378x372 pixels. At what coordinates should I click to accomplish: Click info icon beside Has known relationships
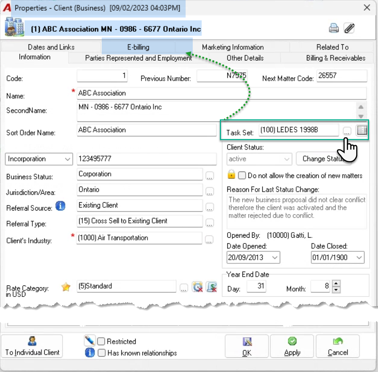[90, 352]
